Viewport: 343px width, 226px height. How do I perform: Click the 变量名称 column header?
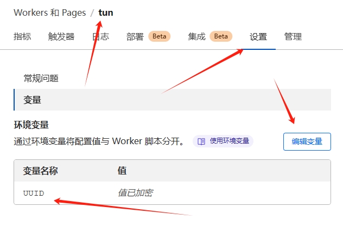click(40, 171)
